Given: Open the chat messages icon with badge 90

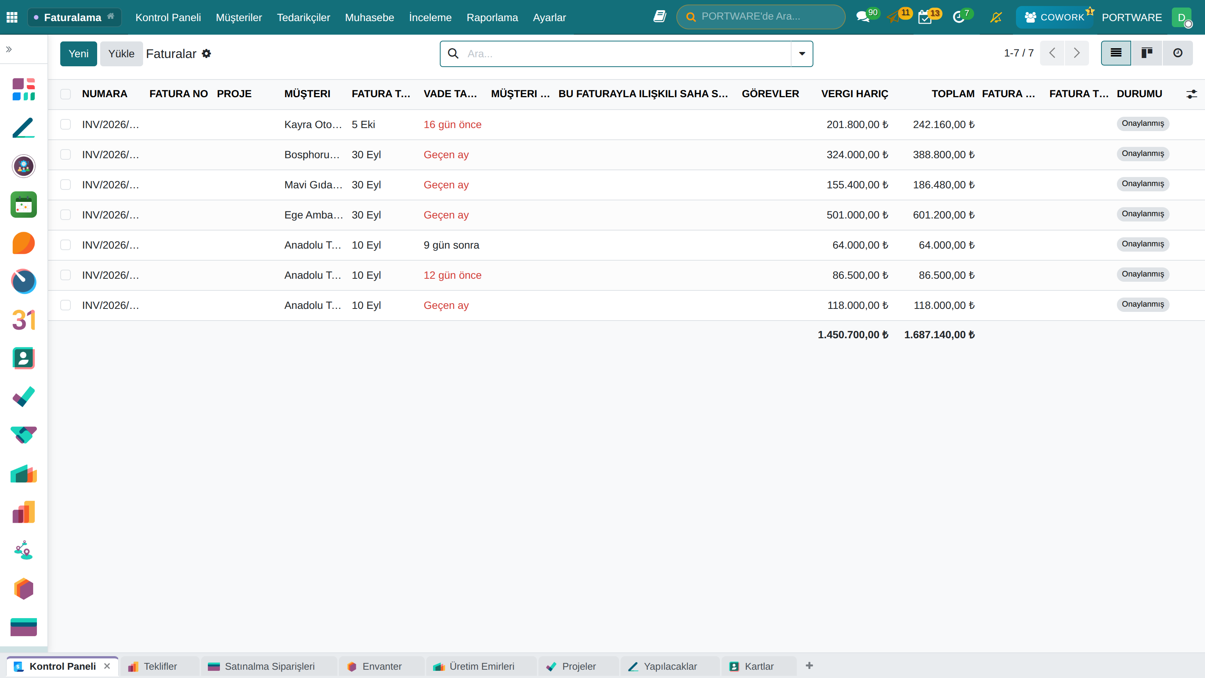Looking at the screenshot, I should pos(863,17).
